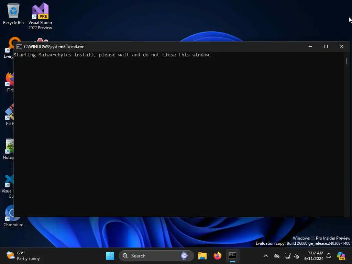
Task: Click the cmd.exe title bar icon
Action: 19,46
